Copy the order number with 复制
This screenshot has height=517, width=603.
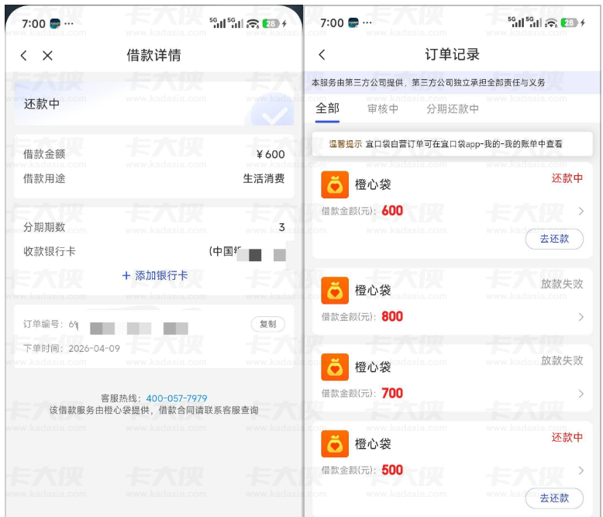pyautogui.click(x=268, y=324)
